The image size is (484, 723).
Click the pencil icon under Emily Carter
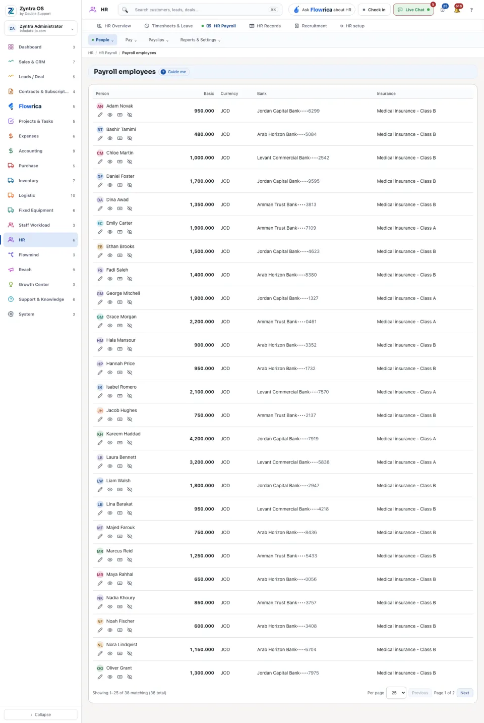(100, 232)
